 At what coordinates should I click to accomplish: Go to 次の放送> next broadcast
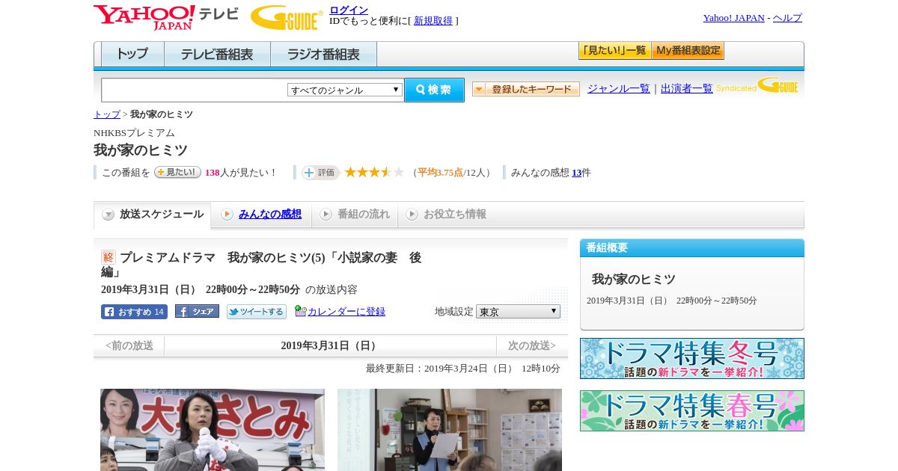click(532, 345)
